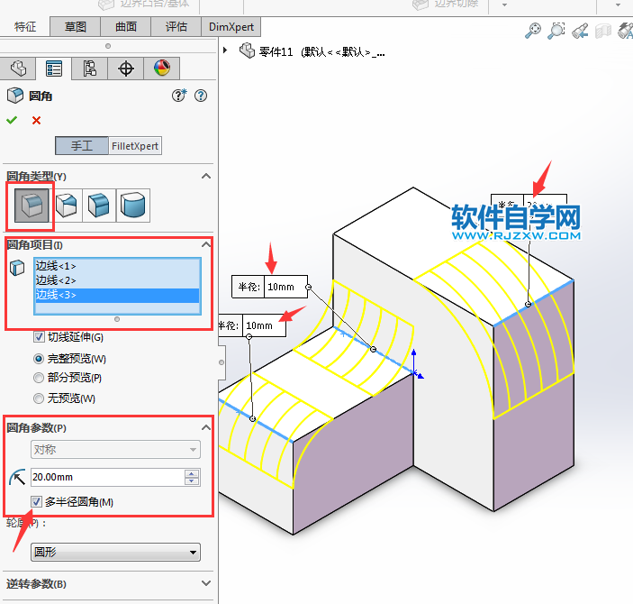
Task: Cancel the fillet with the red X
Action: coord(36,120)
